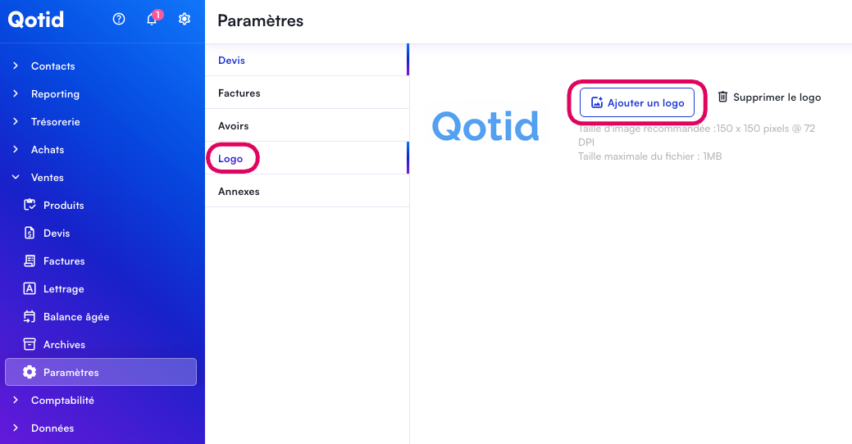Expand the Contacts section chevron
Screen dimensions: 852x444
16,66
